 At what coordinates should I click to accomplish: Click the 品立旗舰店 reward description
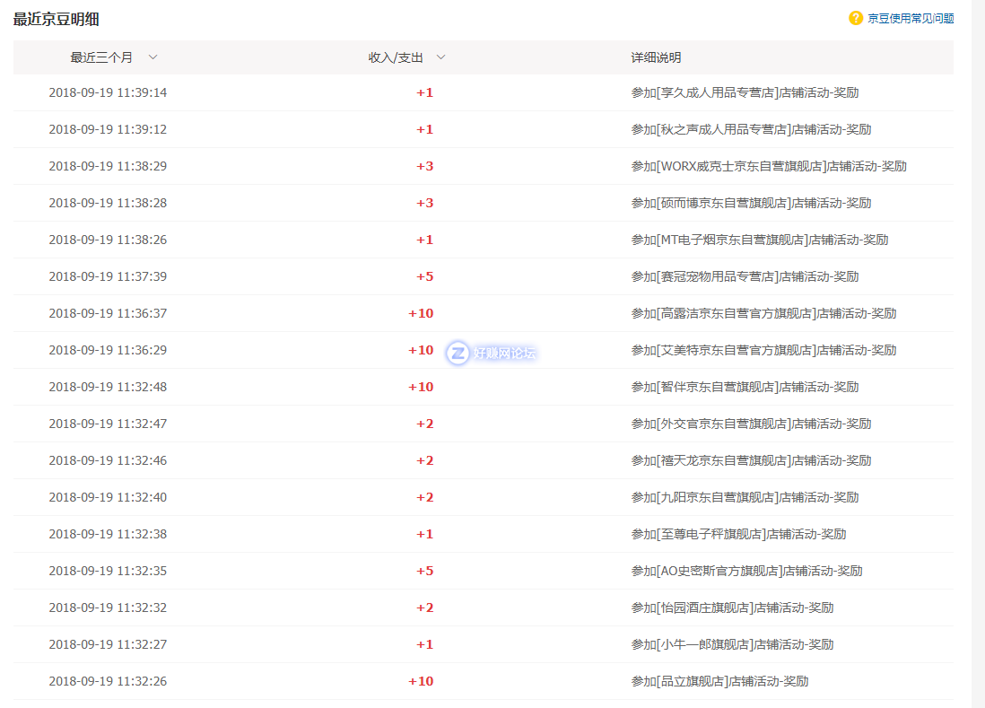tap(719, 681)
